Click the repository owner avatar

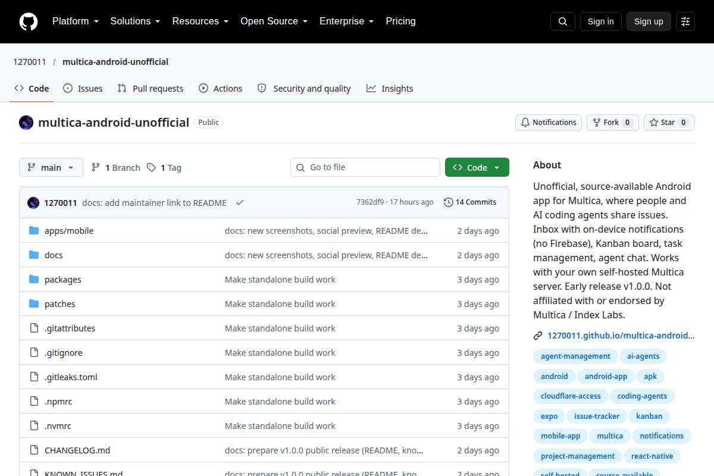(26, 123)
